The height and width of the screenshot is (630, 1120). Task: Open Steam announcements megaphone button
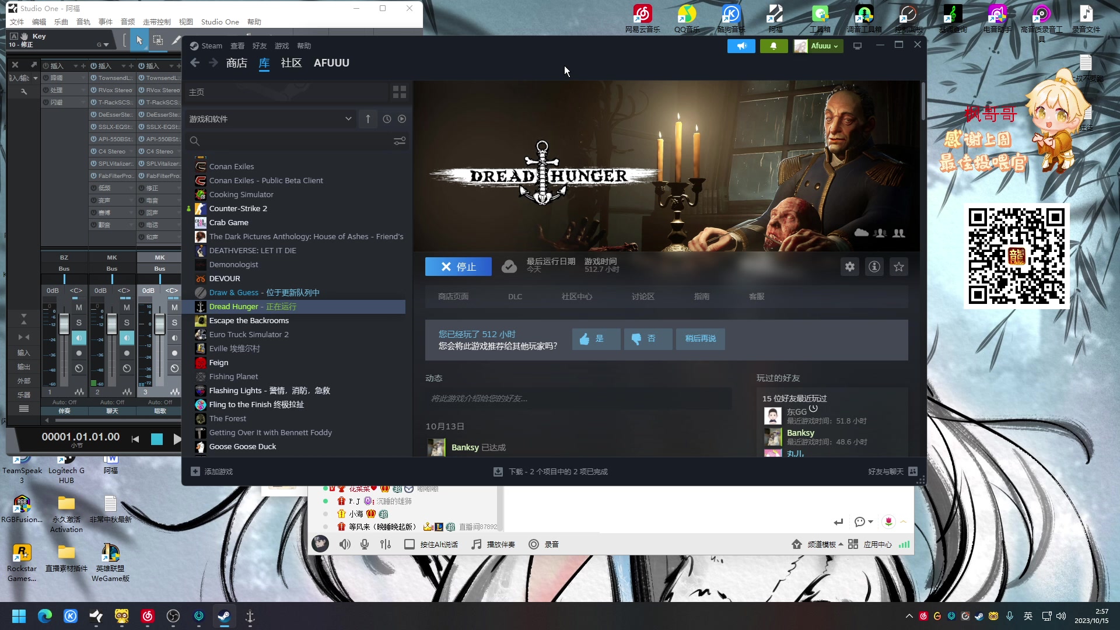click(741, 46)
